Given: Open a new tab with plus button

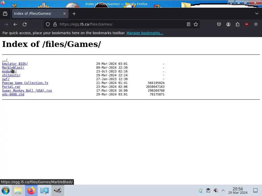Looking at the screenshot, I should coord(74,14).
